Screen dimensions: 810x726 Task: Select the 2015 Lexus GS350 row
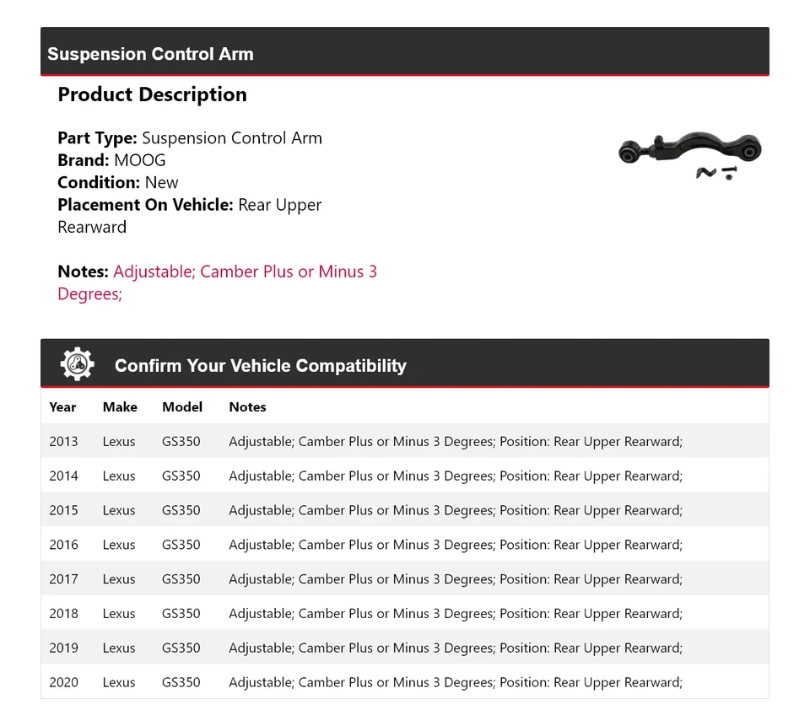[x=404, y=510]
